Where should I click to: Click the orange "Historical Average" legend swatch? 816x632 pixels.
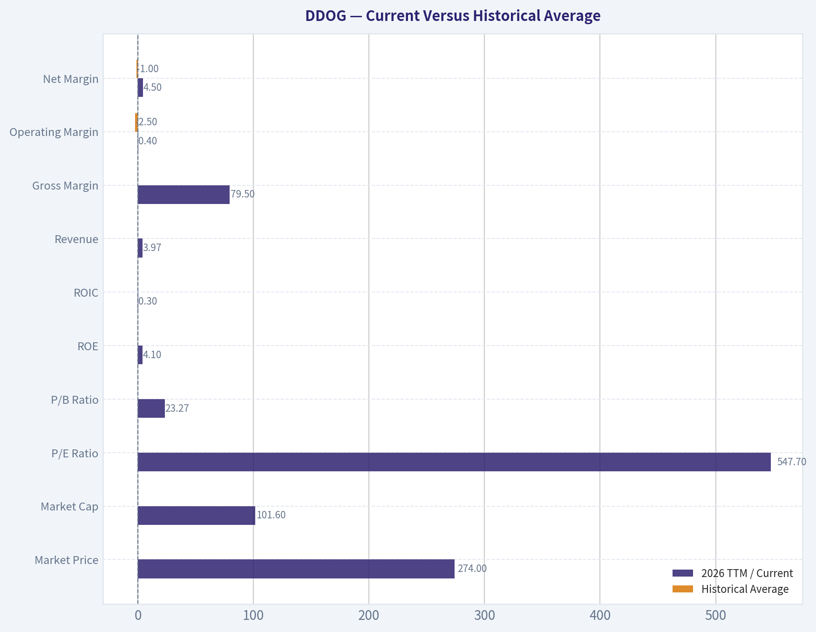(683, 589)
